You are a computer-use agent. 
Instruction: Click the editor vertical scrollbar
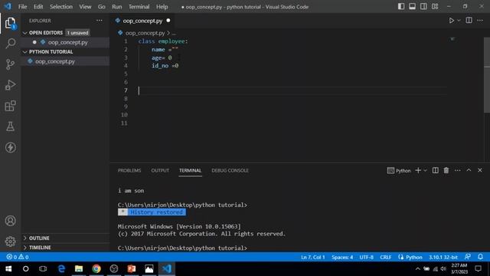click(x=487, y=75)
